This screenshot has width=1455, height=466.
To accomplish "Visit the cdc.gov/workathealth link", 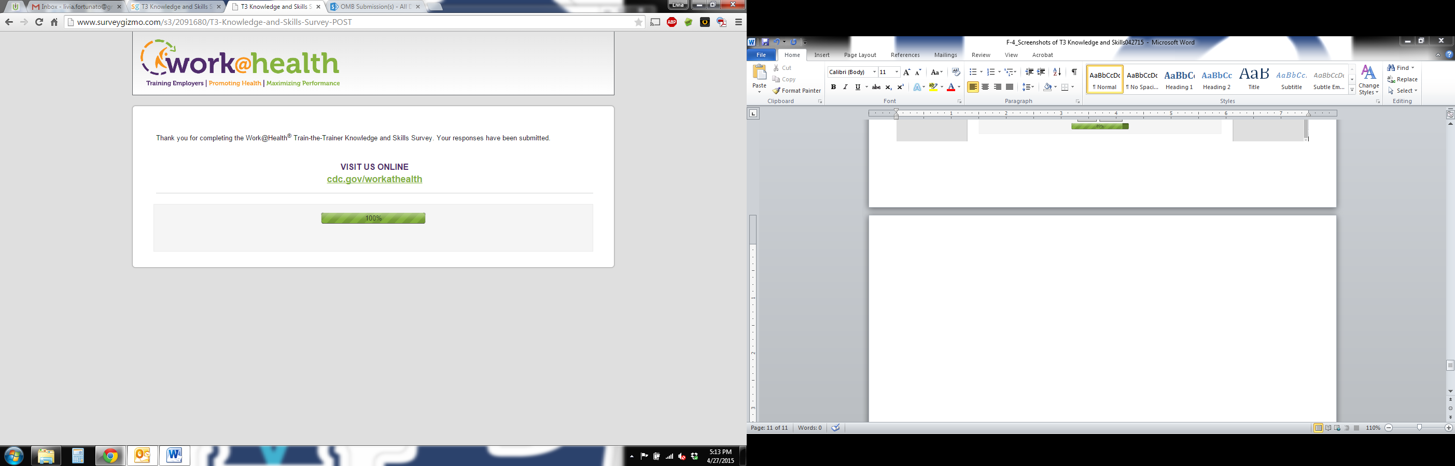I will point(374,179).
